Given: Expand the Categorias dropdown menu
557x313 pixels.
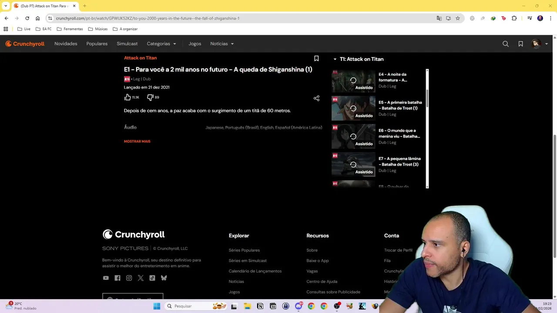Looking at the screenshot, I should (x=161, y=44).
